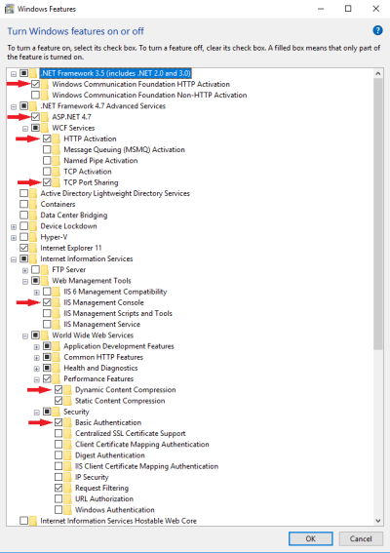Click the Windows Features title bar icon
Screen dimensions: 390x553
point(10,9)
